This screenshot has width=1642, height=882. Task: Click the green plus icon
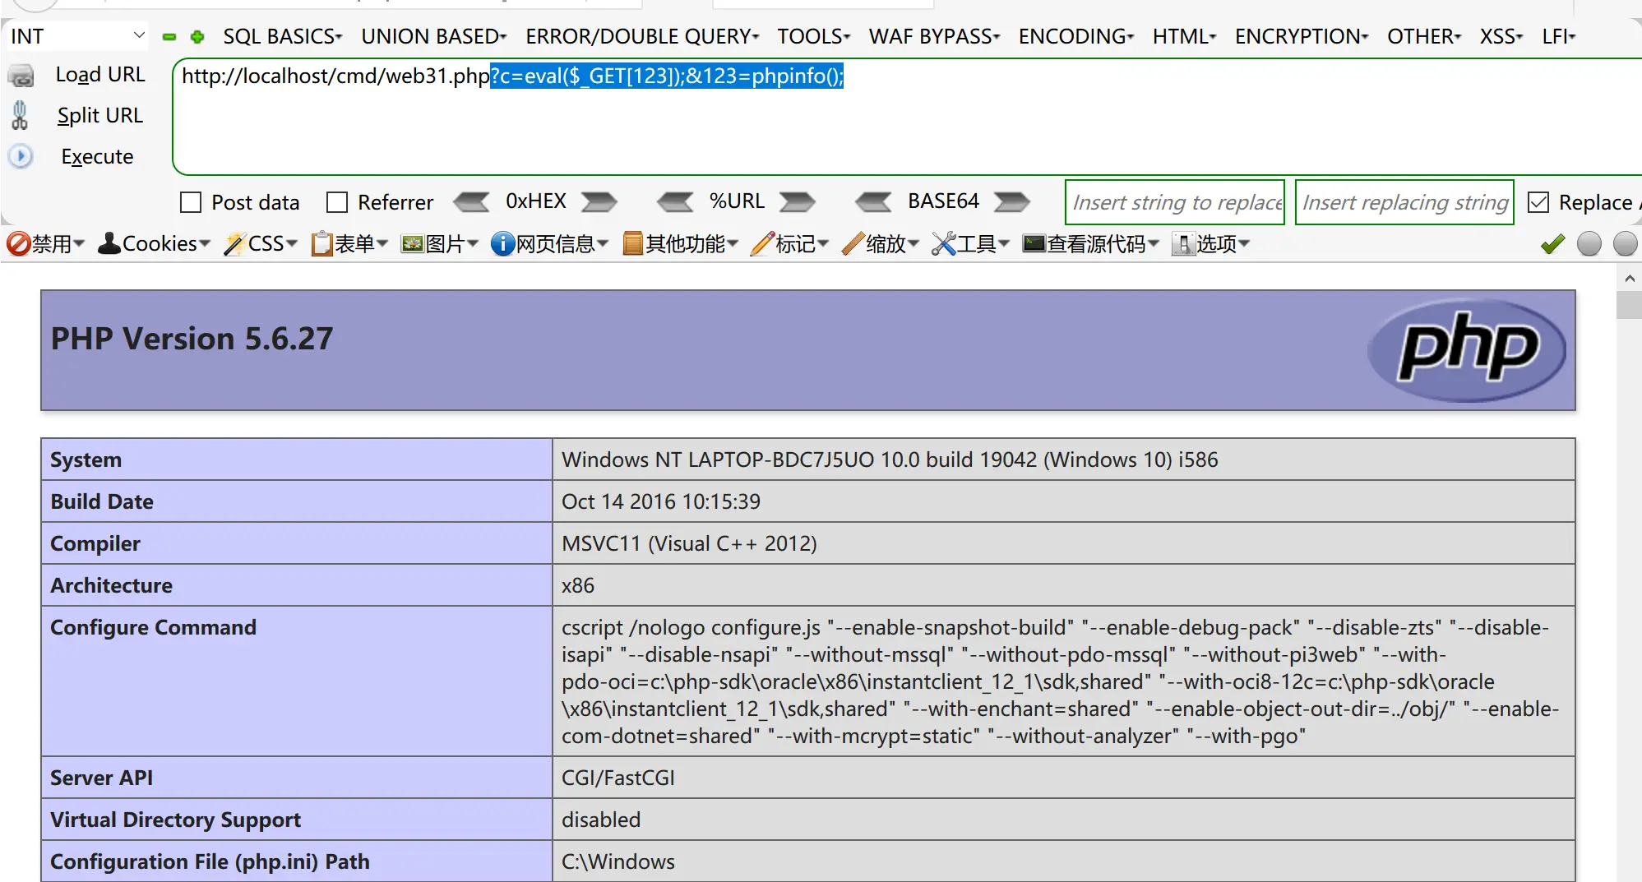(x=197, y=37)
